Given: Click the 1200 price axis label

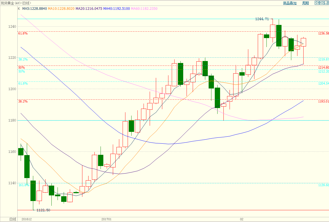Looking at the screenshot, I should [x=12, y=89].
